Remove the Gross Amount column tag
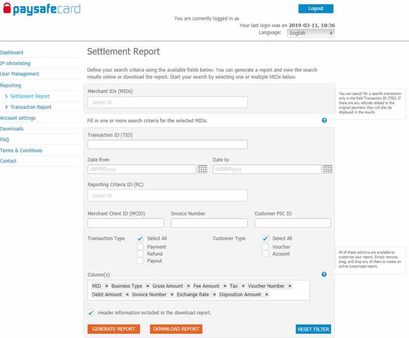 click(x=188, y=286)
